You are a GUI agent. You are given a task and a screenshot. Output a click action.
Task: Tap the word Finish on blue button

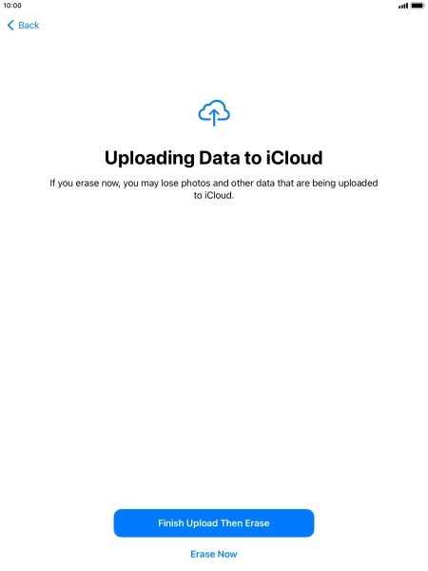[x=170, y=522]
